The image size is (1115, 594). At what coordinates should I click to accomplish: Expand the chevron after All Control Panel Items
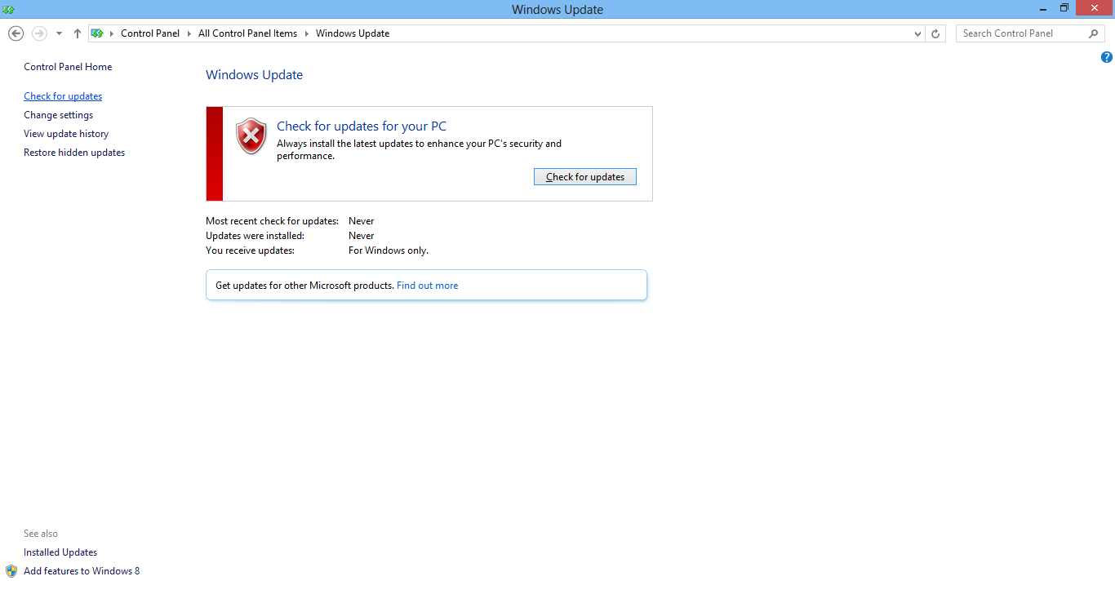[307, 33]
